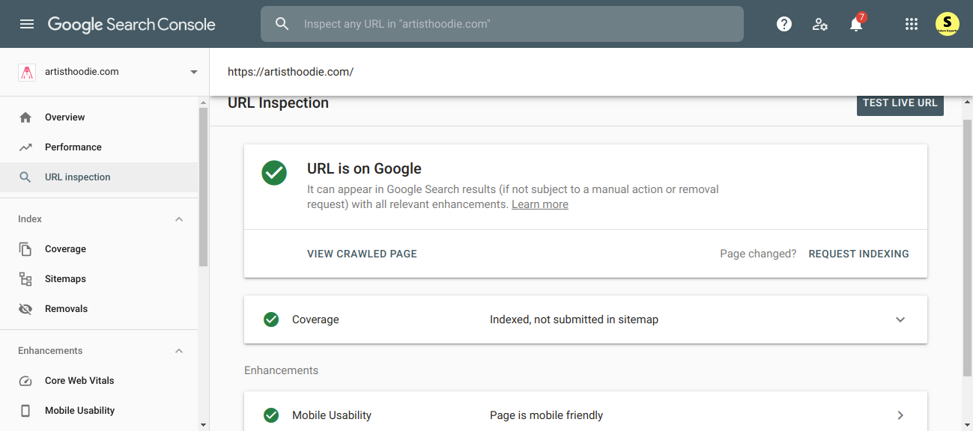Collapse the Enhancements sidebar section
Viewport: 973px width, 431px height.
[179, 351]
